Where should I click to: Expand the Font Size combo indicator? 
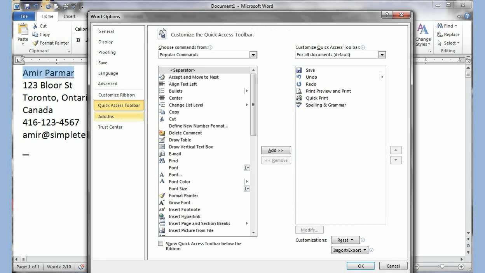coord(246,189)
